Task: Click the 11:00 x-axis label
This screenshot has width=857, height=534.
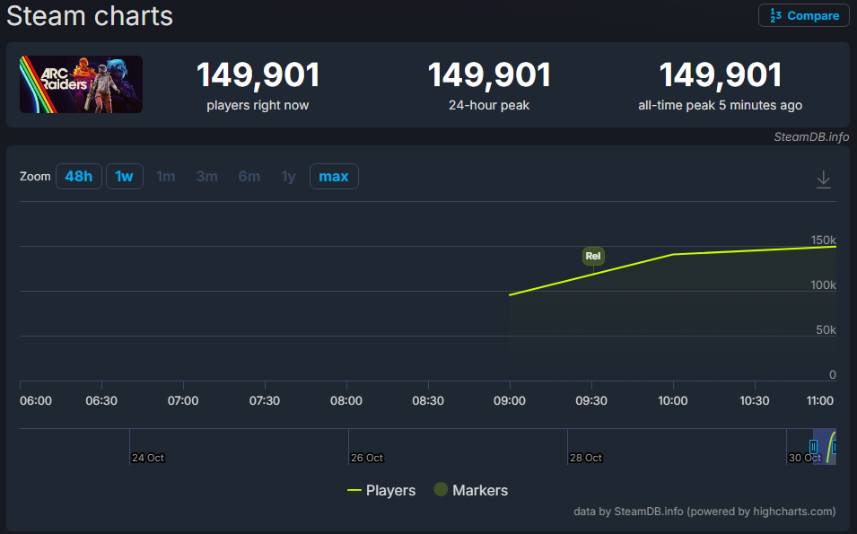Action: pyautogui.click(x=820, y=400)
